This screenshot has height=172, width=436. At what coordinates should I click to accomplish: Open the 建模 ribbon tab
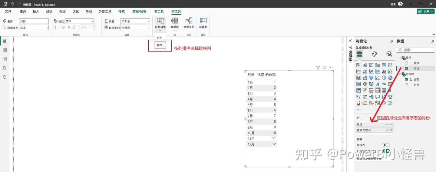(x=49, y=11)
